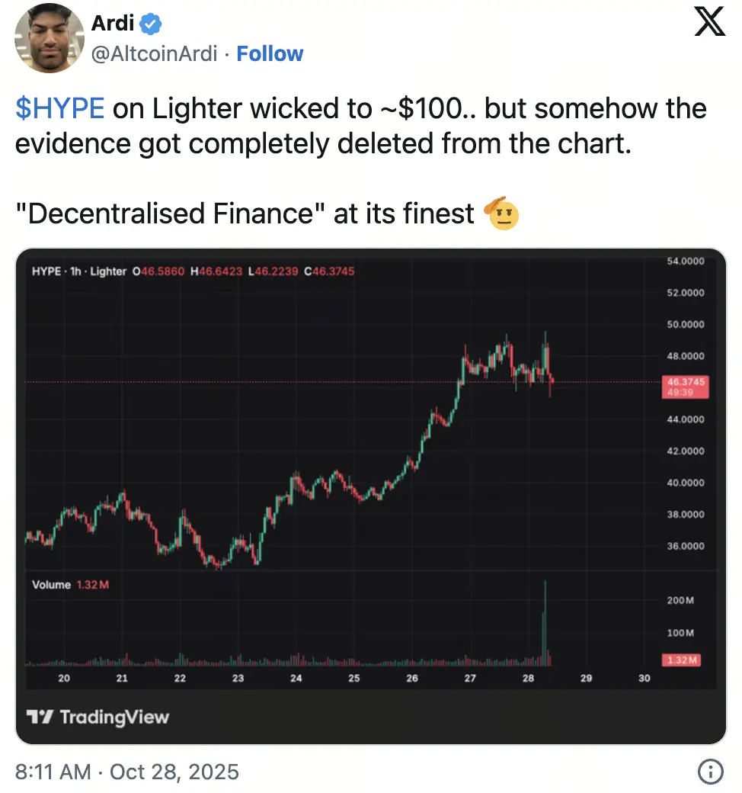Click the HYPE 1h Lighter chart title
Screen dimensions: 742x793
pos(79,271)
